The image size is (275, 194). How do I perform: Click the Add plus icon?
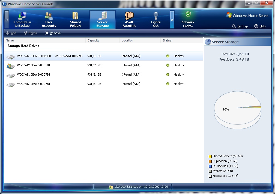point(8,33)
